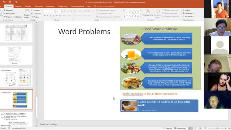Click the Undo arrow in title bar
231x130 pixels.
[4, 2]
